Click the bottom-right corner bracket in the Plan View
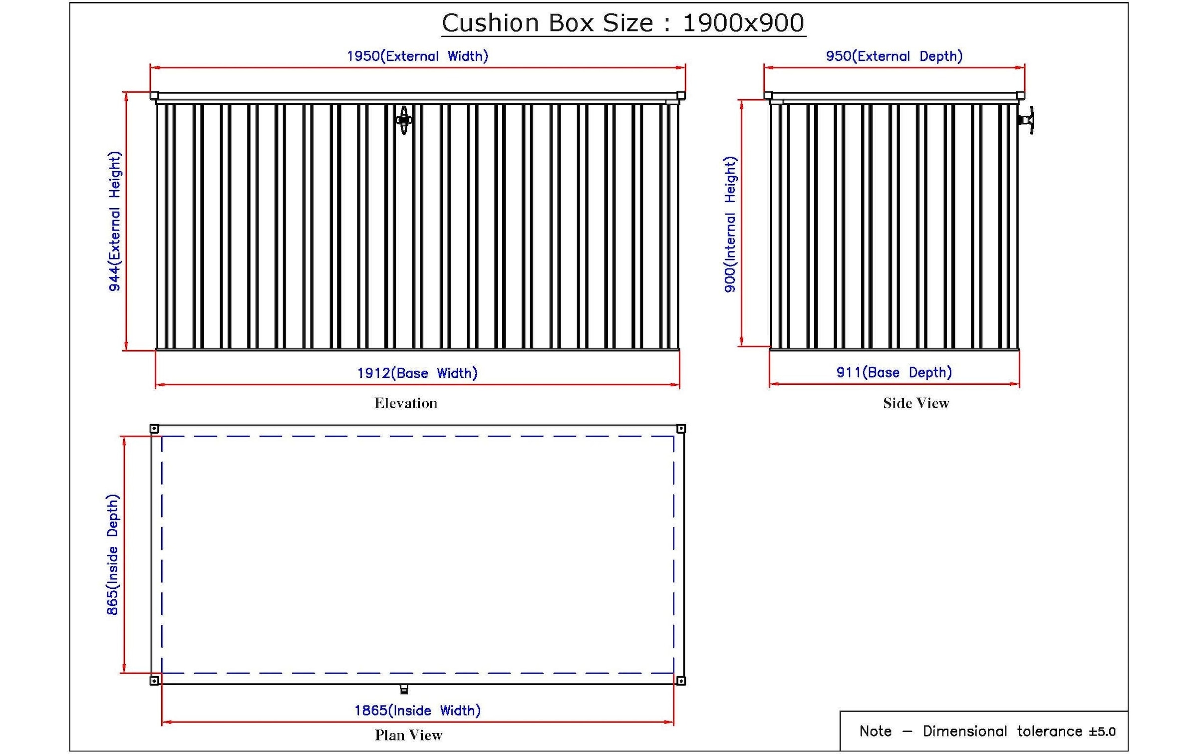 [681, 680]
